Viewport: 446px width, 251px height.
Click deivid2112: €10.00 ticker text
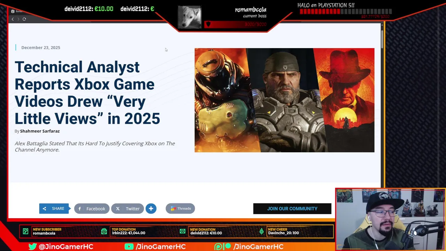point(89,9)
